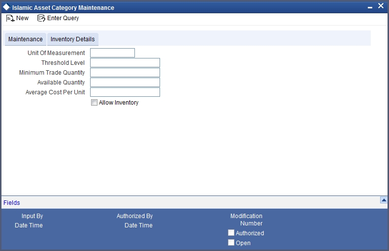
Task: Tick the Authorized checkbox
Action: coord(231,233)
